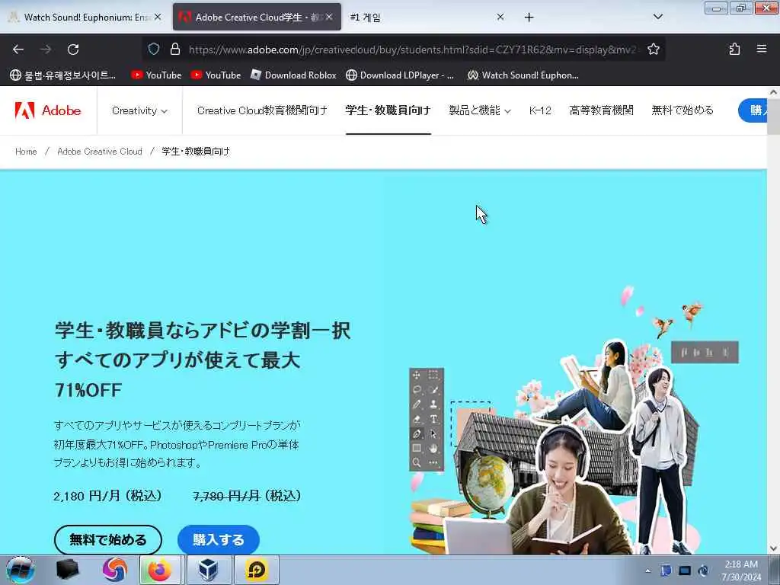Image resolution: width=780 pixels, height=585 pixels.
Task: Open the Firefox taskbar icon
Action: [x=160, y=570]
